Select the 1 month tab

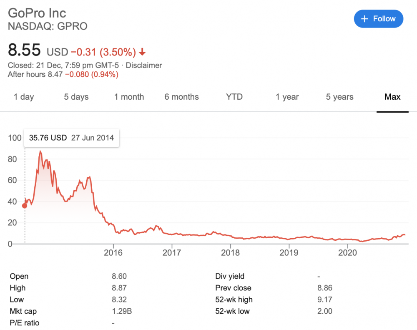click(x=129, y=97)
